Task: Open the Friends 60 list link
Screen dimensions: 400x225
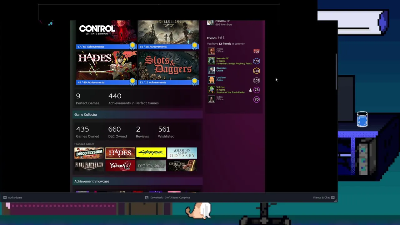Action: point(215,38)
